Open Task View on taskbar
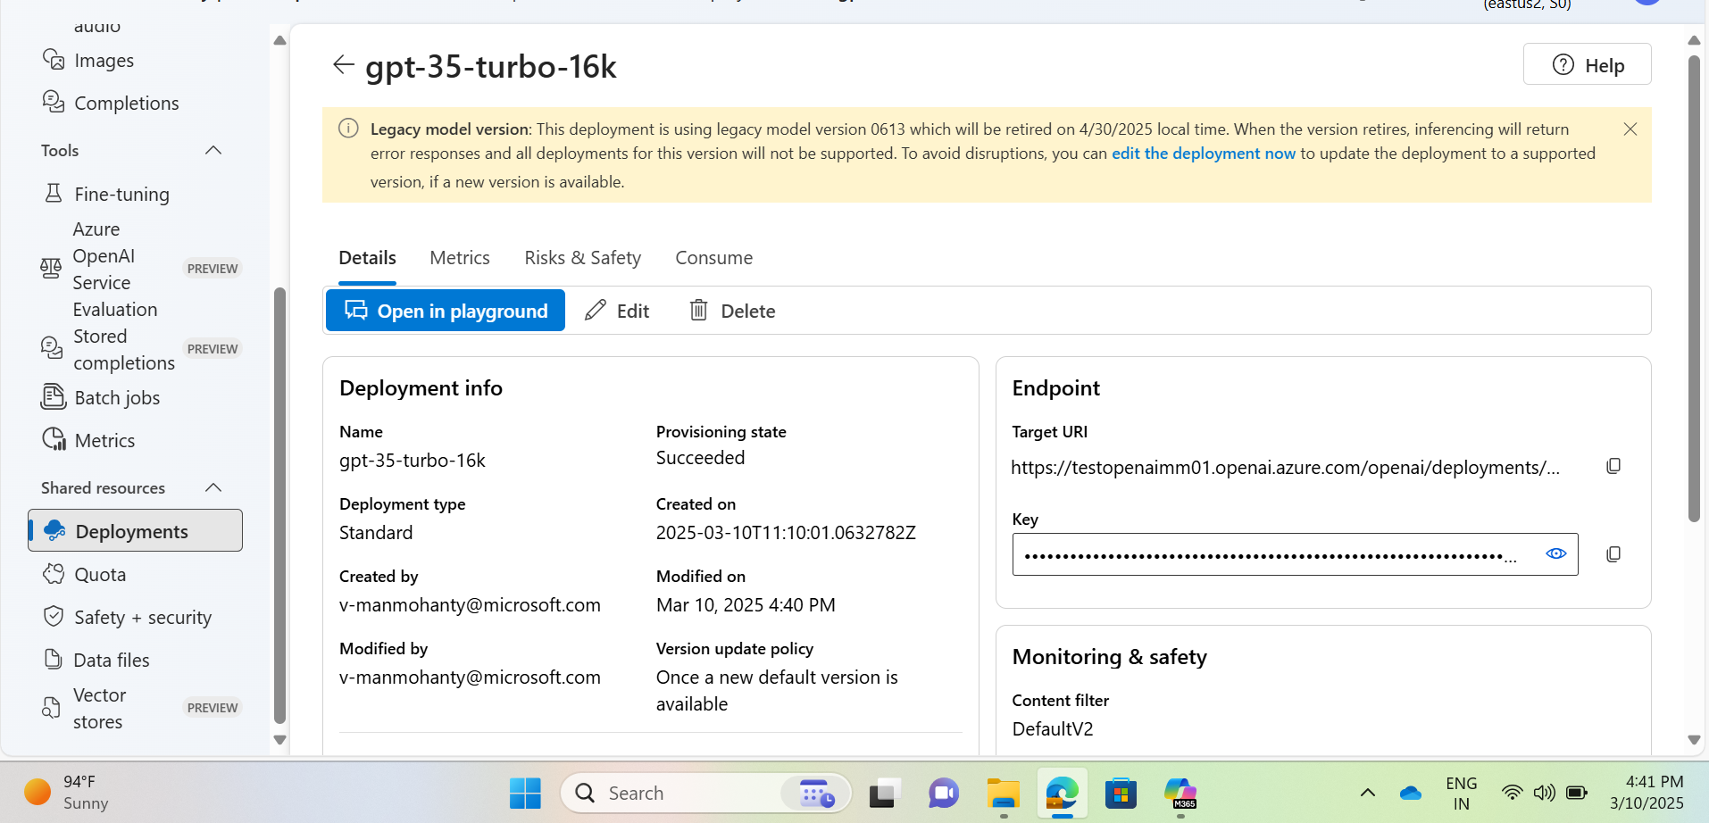 point(884,793)
